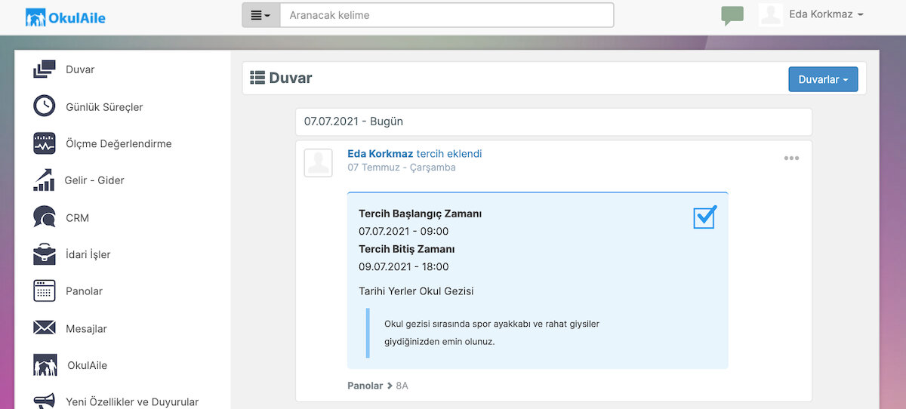
Task: Click the quoted okul gezisi note
Action: (x=492, y=333)
